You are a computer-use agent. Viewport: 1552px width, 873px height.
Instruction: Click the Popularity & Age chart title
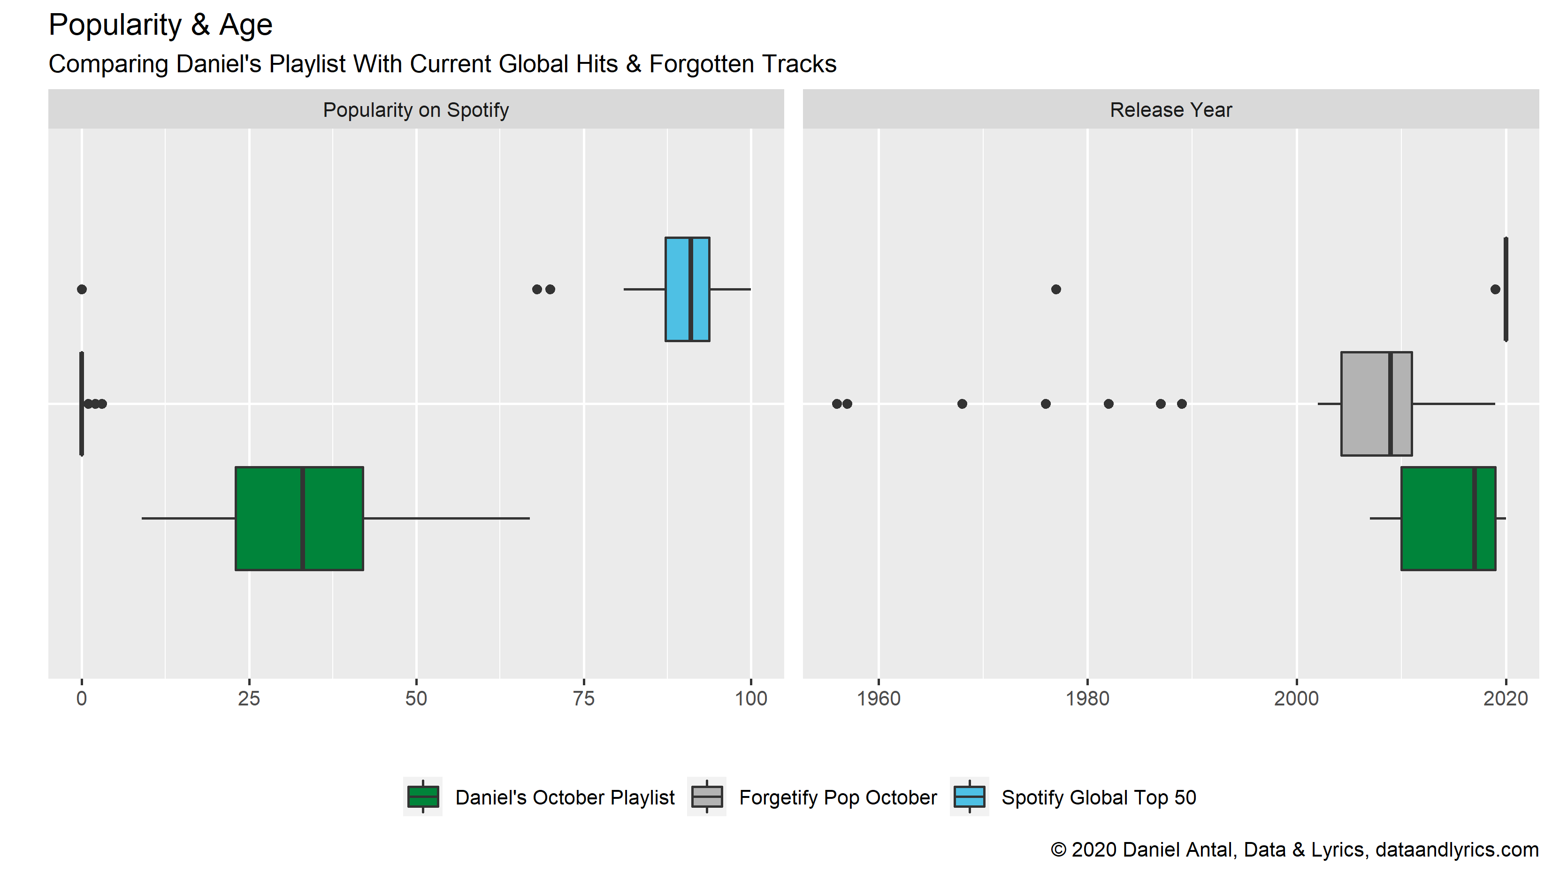[160, 25]
